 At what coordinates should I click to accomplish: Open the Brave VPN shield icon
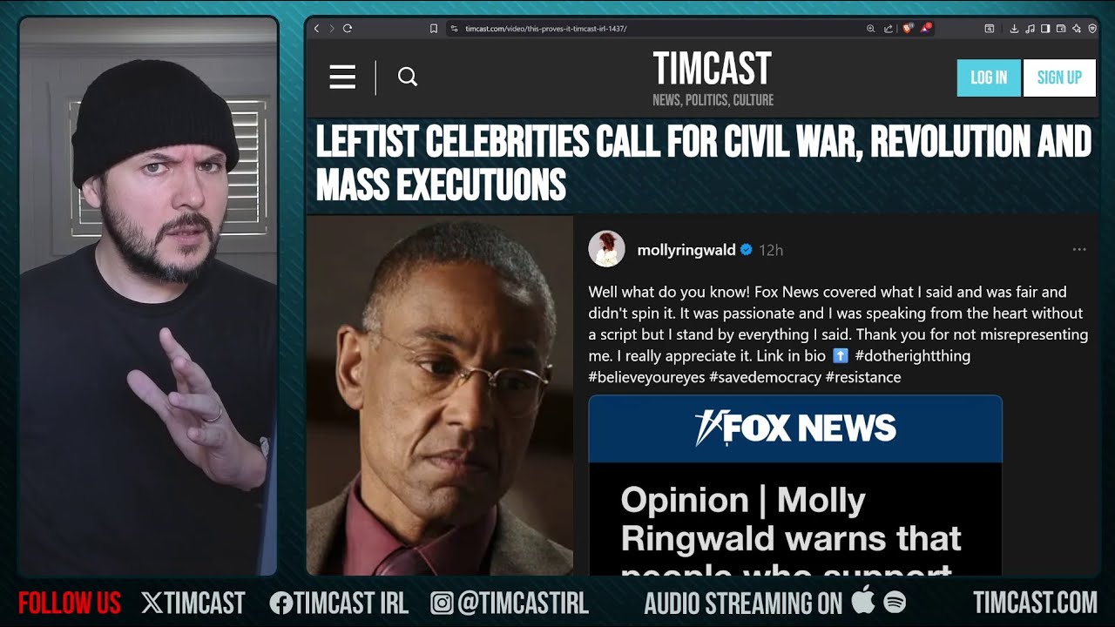(x=1092, y=29)
